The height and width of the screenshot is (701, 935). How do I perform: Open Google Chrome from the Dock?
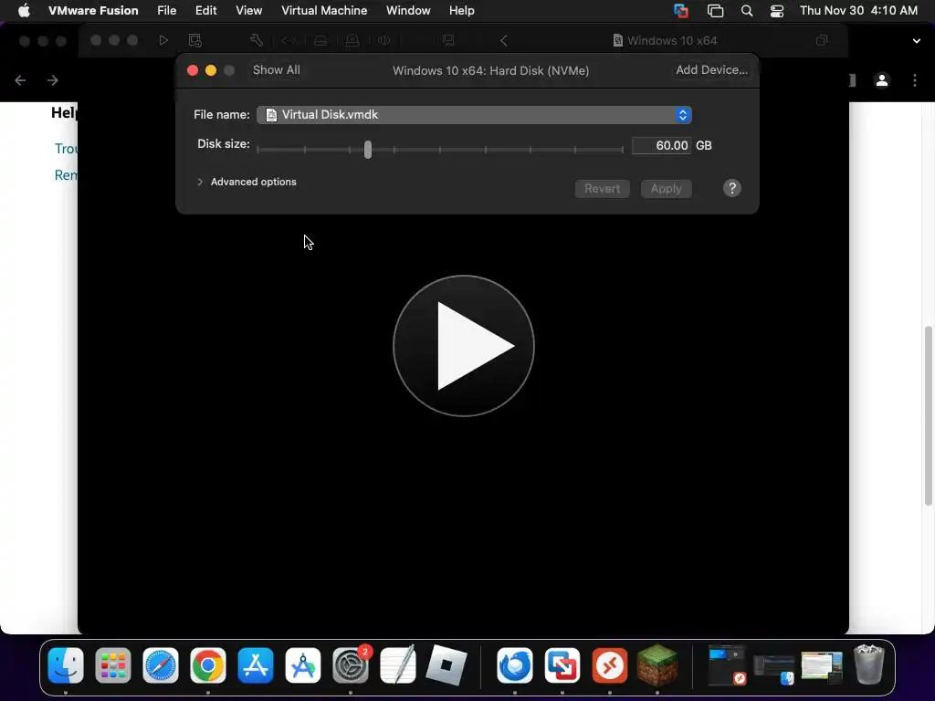[207, 664]
